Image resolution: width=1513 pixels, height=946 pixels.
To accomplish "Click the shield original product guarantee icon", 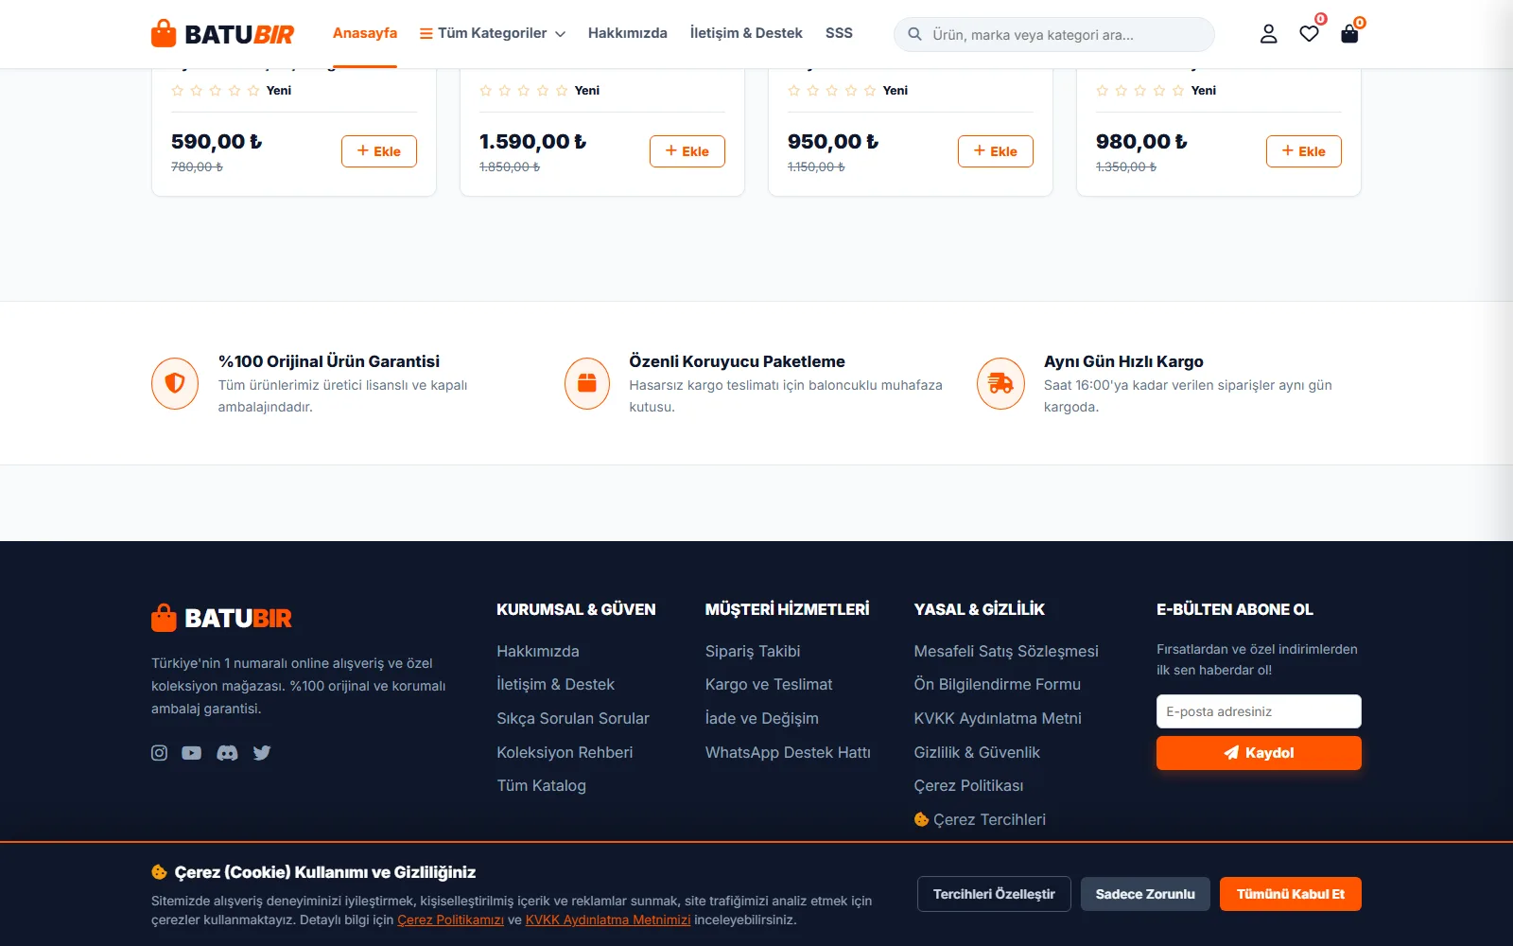I will pyautogui.click(x=175, y=383).
